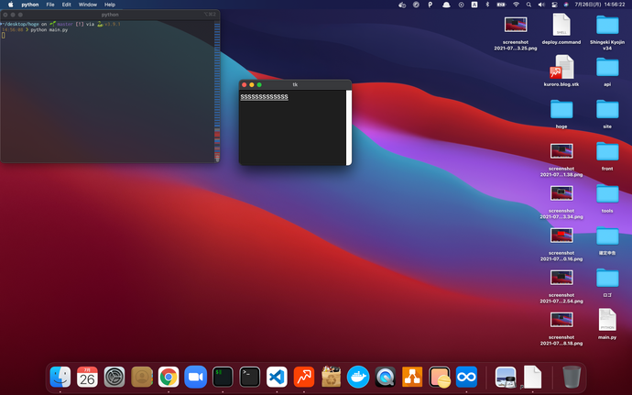Screen dimensions: 632x395
Task: Open Contacts from the Dock
Action: 141,377
